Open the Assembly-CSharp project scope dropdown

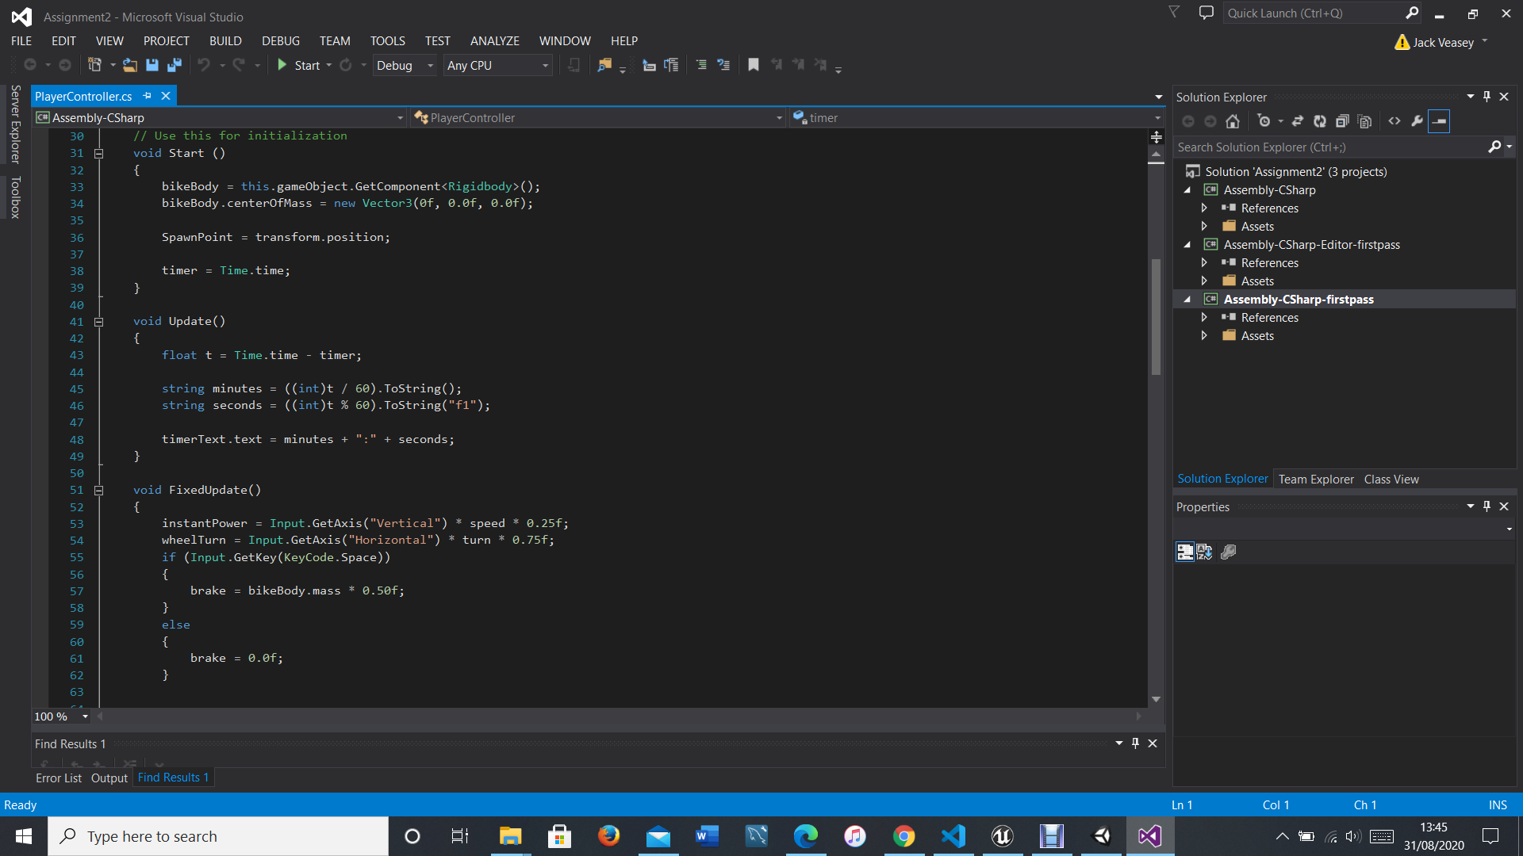pyautogui.click(x=221, y=117)
